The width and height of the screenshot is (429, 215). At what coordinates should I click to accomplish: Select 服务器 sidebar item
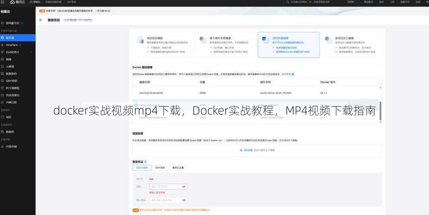click(18, 38)
